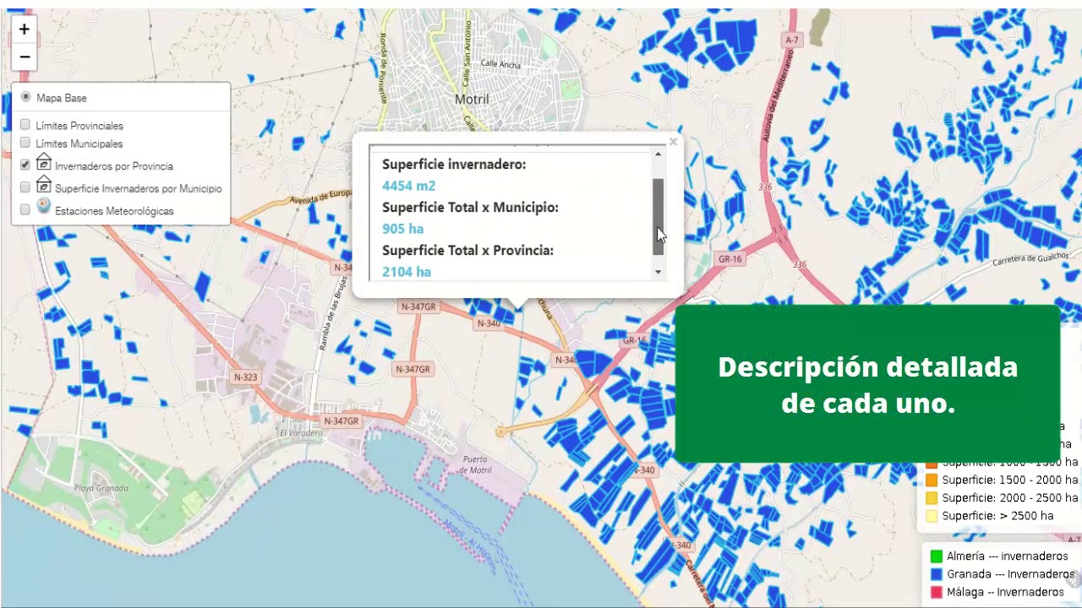Click the Calle Ancha street label

coord(501,63)
